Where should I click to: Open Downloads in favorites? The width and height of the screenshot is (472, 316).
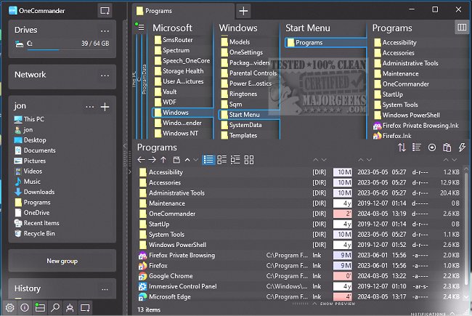[x=34, y=192]
